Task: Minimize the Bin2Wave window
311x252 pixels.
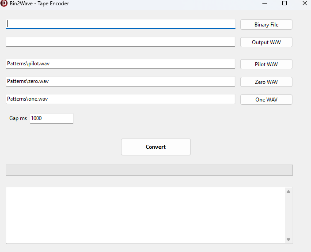Action: tap(265, 4)
